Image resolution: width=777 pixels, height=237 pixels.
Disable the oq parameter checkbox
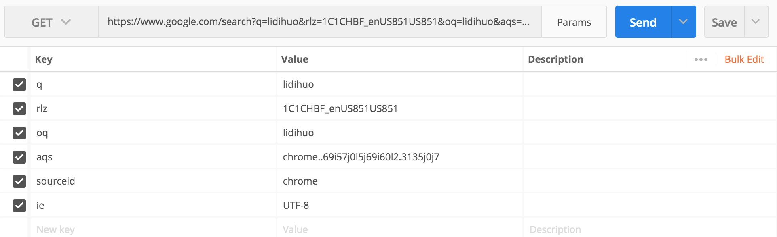tap(19, 133)
